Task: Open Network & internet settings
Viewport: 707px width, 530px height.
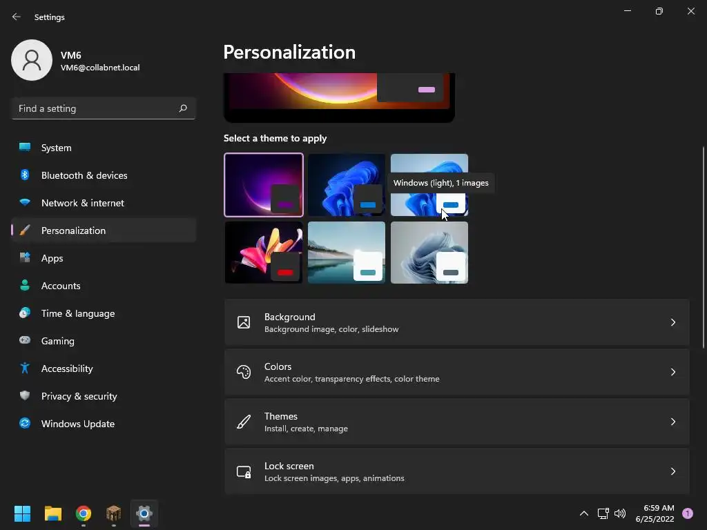Action: 104,203
